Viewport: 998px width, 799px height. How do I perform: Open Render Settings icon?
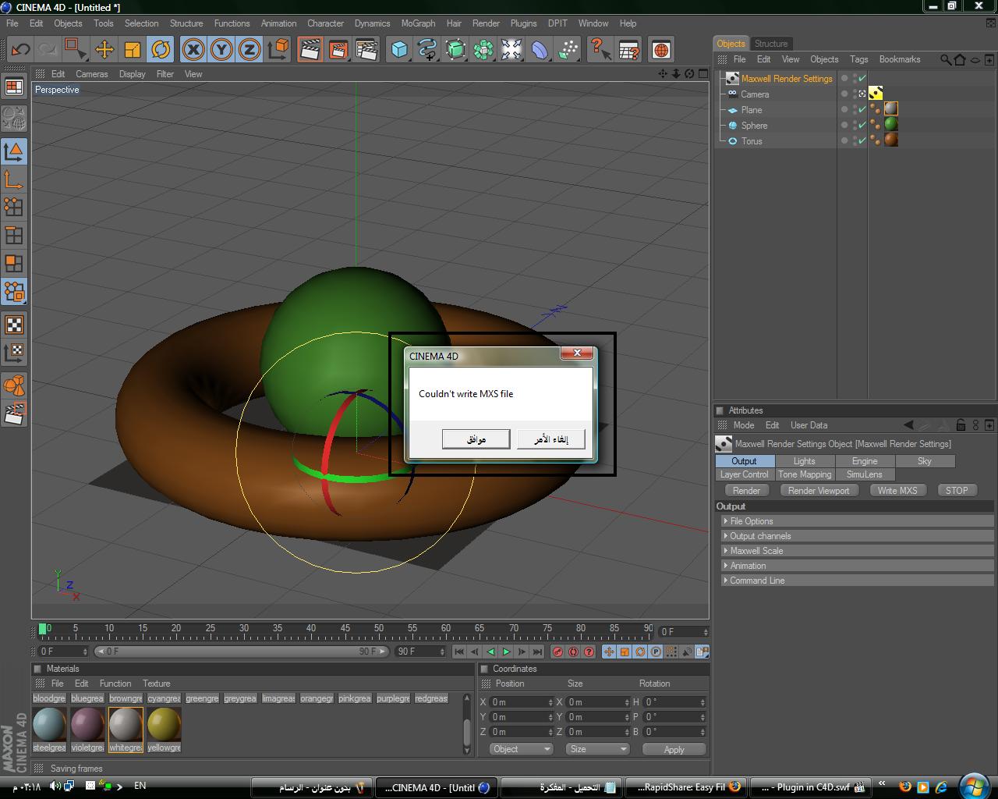point(366,50)
